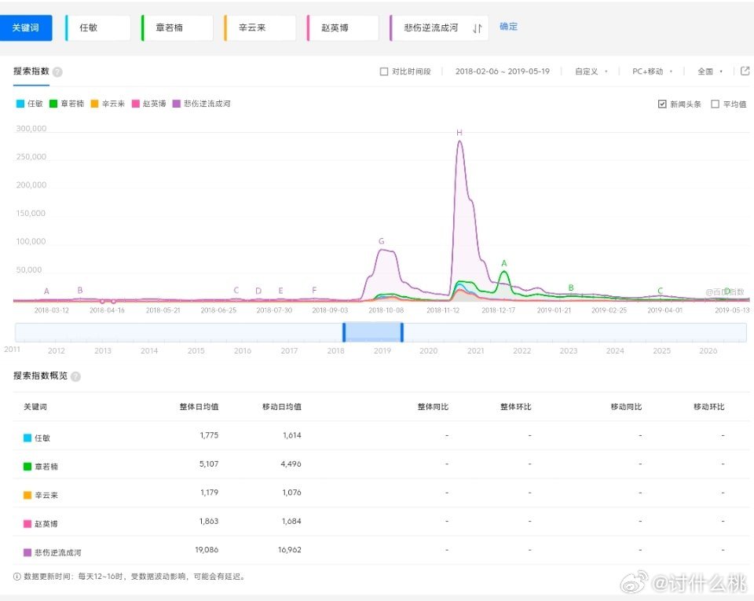754x601 pixels.
Task: Click the 辛云来 keyword input field
Action: point(260,27)
